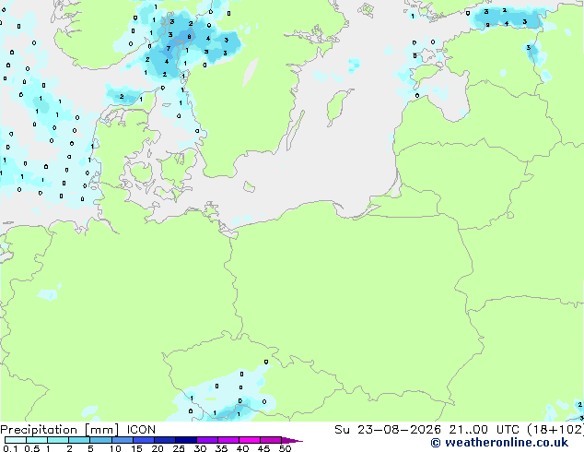Choose the 40–45 mm magenta legend swatch
The image size is (584, 452).
point(250,440)
